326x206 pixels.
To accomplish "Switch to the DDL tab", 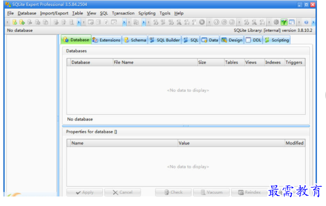I will [x=253, y=40].
